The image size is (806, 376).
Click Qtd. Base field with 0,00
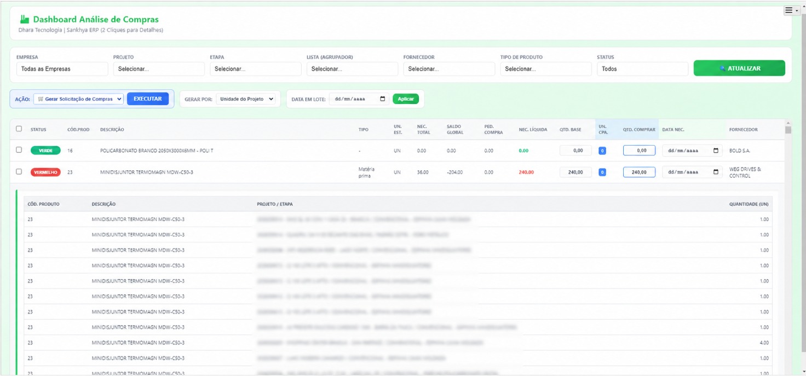coord(575,151)
